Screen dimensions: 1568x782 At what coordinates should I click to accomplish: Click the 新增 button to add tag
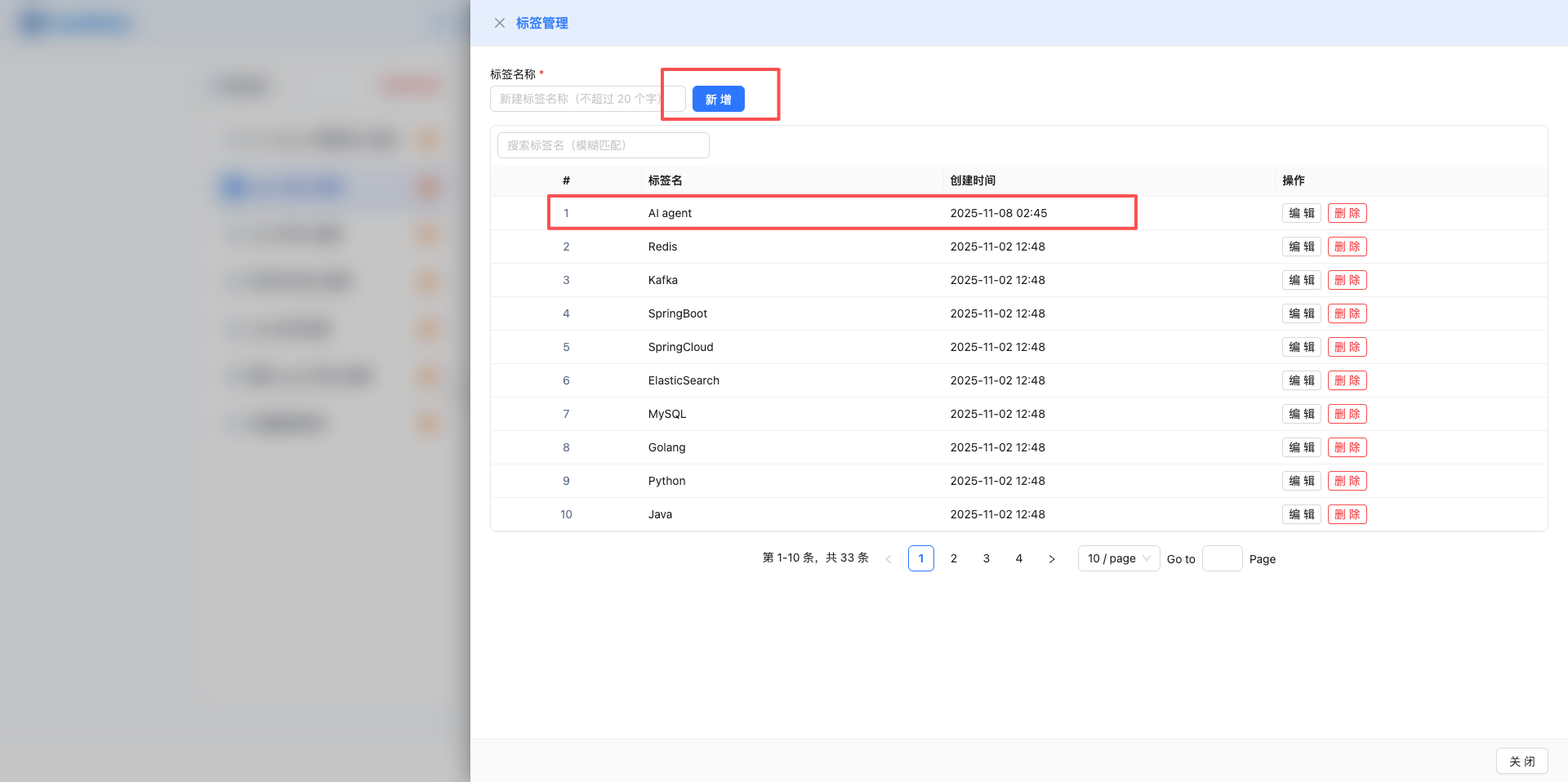(x=718, y=99)
